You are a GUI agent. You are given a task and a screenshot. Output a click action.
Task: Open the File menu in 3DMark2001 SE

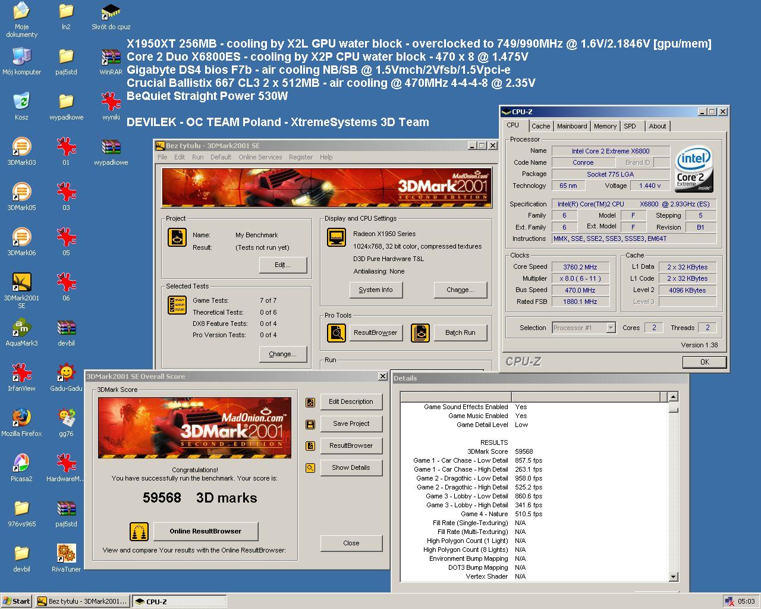[162, 157]
